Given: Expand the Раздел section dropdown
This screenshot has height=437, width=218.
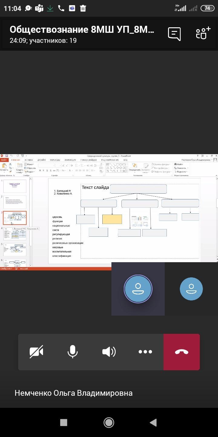Looking at the screenshot, I should (x=30, y=172).
